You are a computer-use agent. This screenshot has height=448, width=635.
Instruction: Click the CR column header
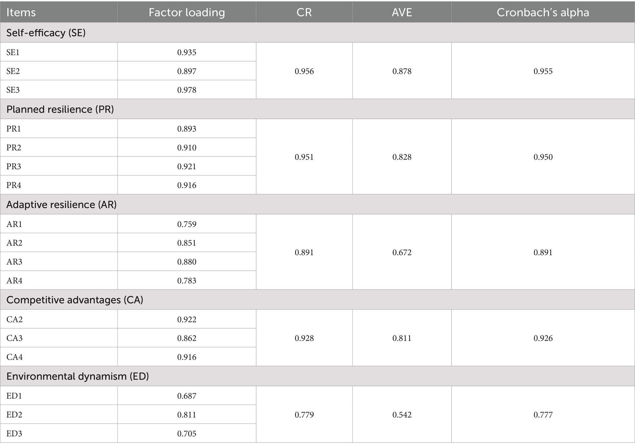[x=304, y=12]
